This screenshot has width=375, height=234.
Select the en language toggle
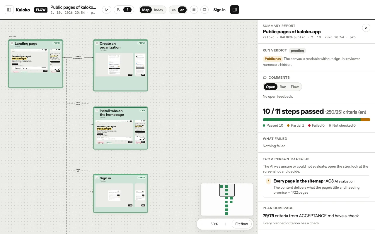[x=182, y=10]
